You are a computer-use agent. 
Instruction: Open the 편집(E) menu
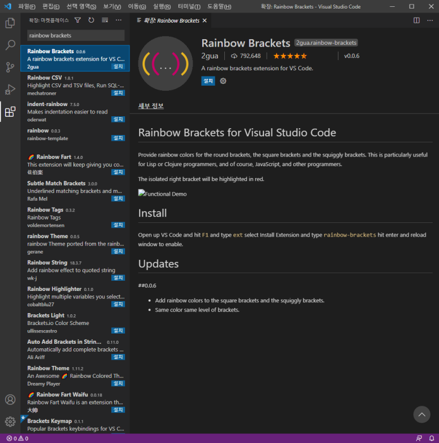[x=51, y=6]
